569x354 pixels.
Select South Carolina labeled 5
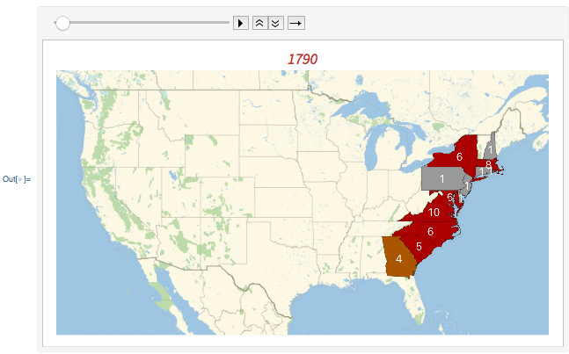pyautogui.click(x=419, y=246)
